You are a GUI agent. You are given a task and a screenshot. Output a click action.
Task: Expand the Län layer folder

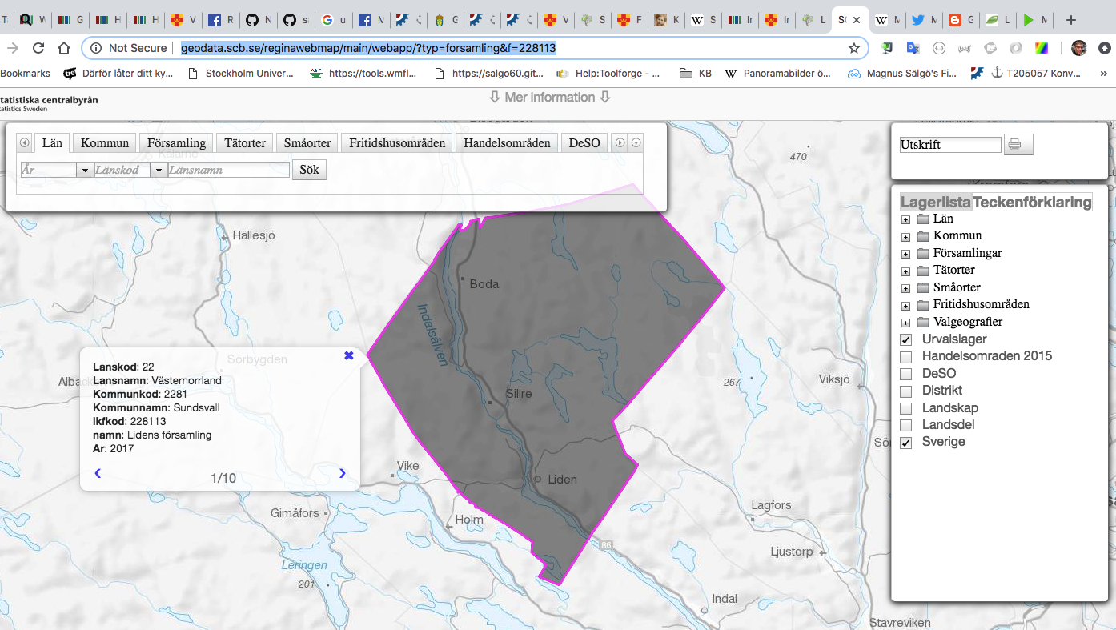coord(905,219)
